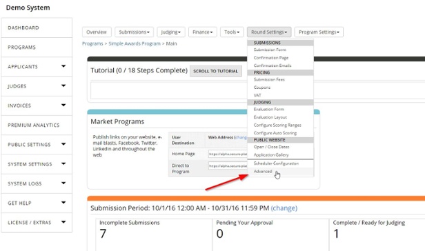Collapse the Round Settings dropdown

(x=269, y=32)
